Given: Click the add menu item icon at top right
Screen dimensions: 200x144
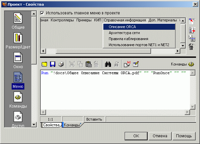Looking at the screenshot, I should click(x=192, y=21).
